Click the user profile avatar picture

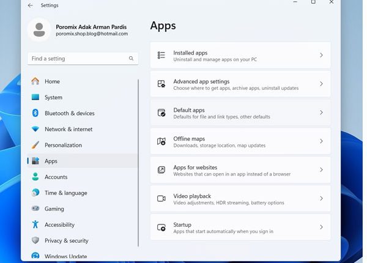tap(39, 30)
